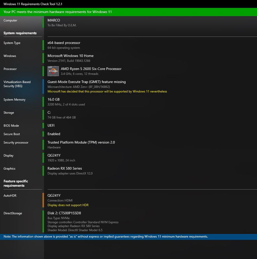Select the computer name 'MARCO'
The width and height of the screenshot is (257, 259).
54,20
